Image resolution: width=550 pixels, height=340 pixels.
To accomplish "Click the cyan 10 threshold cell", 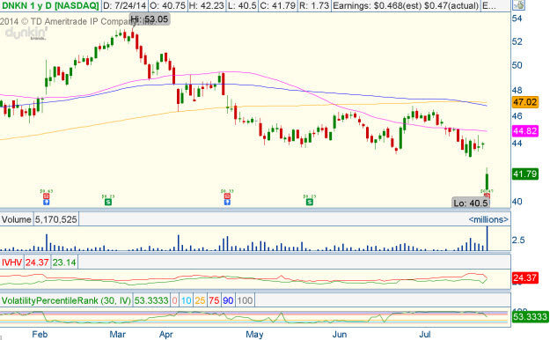I will coord(187,300).
